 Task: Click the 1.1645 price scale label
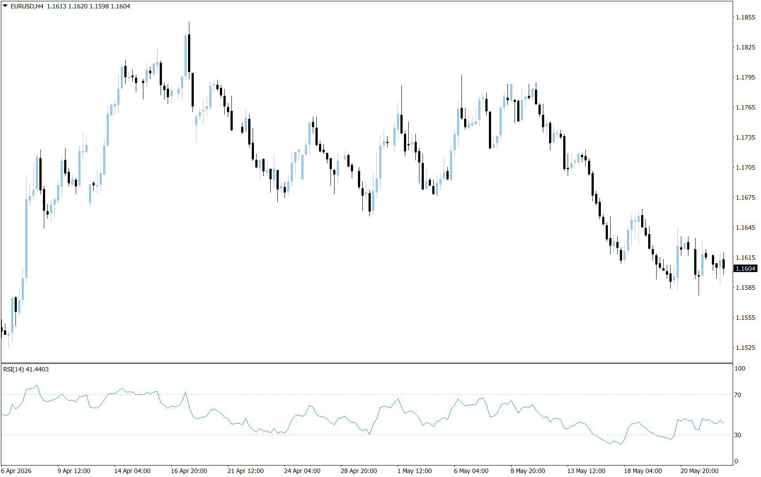(x=746, y=227)
